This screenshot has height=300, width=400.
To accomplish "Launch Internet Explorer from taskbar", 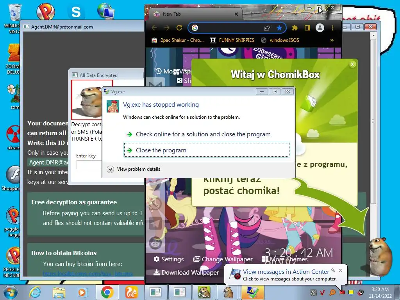I will (x=35, y=292).
